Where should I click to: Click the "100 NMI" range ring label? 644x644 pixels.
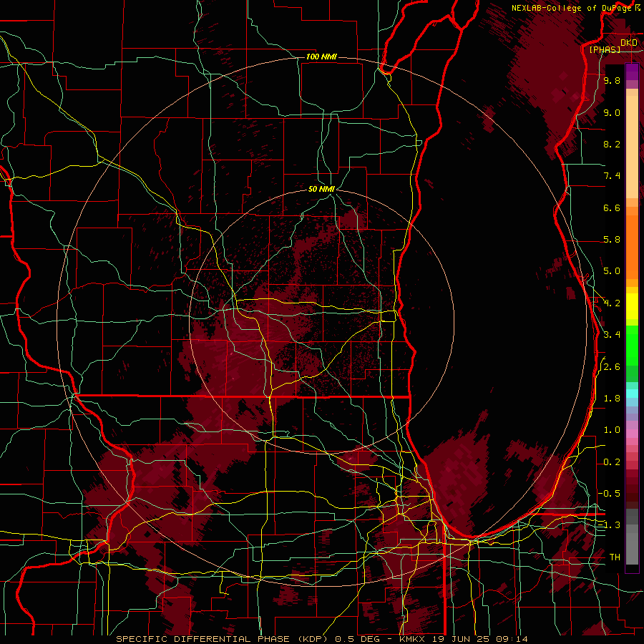click(x=321, y=57)
